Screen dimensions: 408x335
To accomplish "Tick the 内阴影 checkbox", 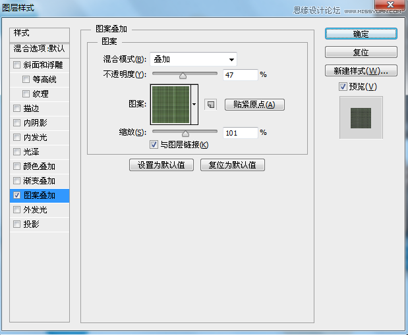I will (x=16, y=122).
